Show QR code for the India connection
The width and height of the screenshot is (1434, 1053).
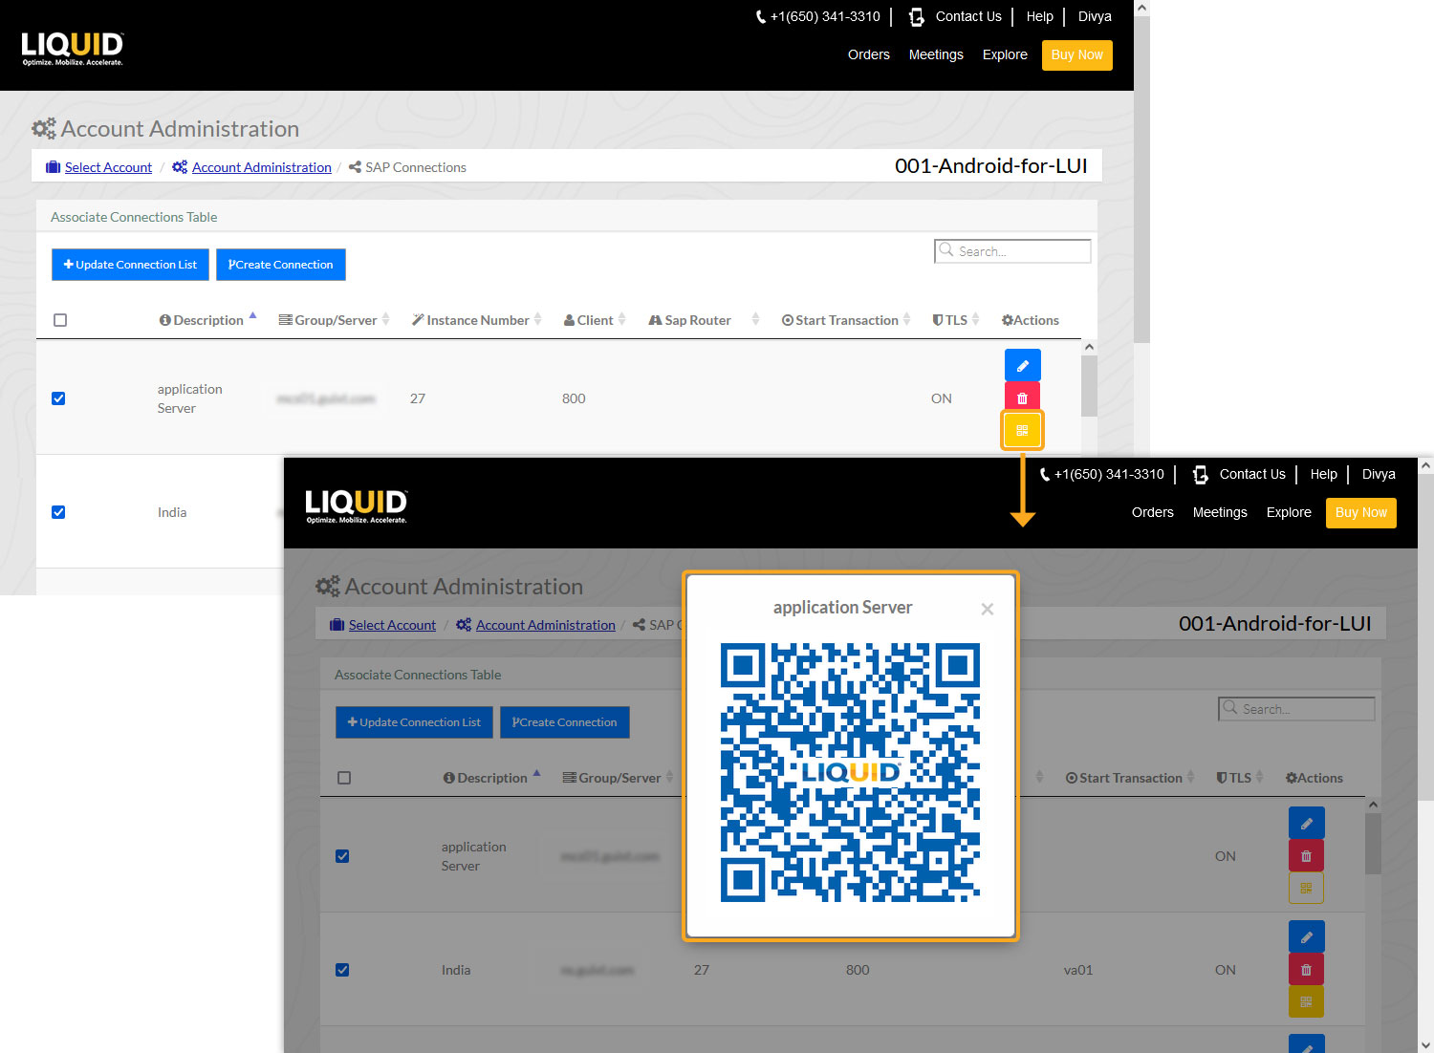1306,1001
